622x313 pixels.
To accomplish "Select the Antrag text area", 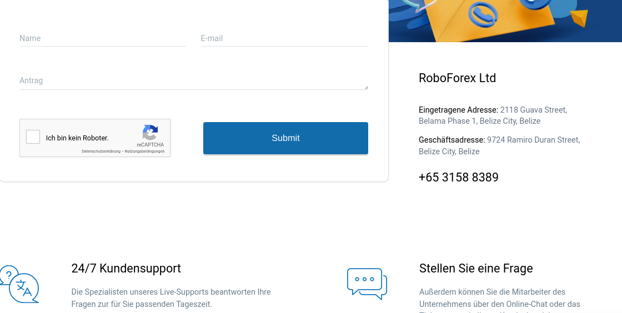I will point(193,80).
